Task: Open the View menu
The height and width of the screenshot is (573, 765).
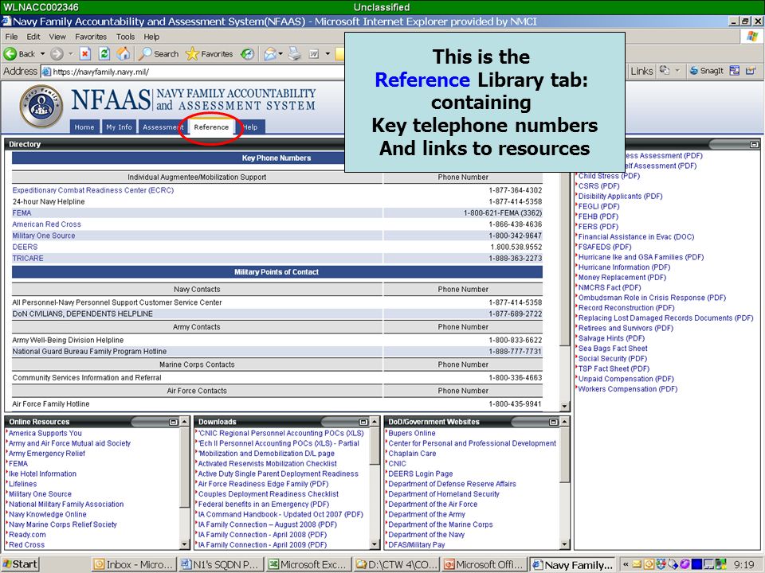Action: tap(57, 37)
